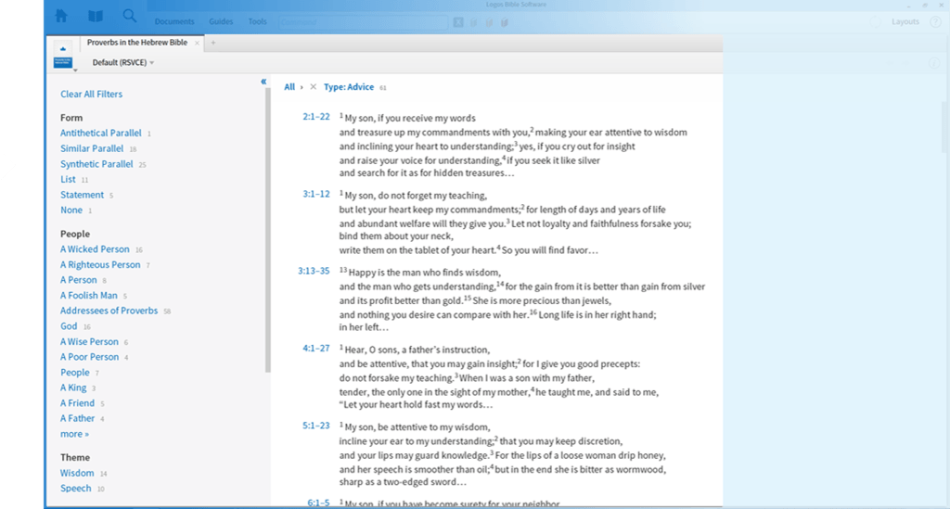This screenshot has height=509, width=950.
Task: Focus the Command input box
Action: pyautogui.click(x=364, y=22)
